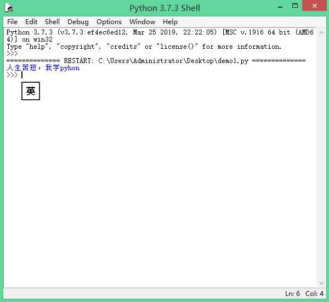Viewport: 329px width, 302px height.
Task: Click the scrollbar down arrow
Action: click(321, 283)
